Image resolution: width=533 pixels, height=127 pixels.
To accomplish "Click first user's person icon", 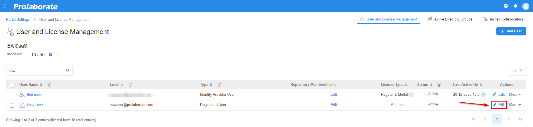I will [22, 95].
